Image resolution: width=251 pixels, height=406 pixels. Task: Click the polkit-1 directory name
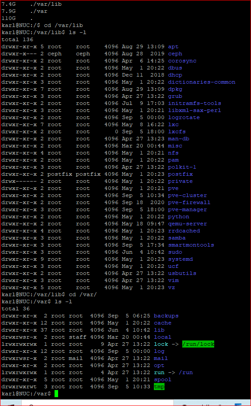tap(182, 167)
